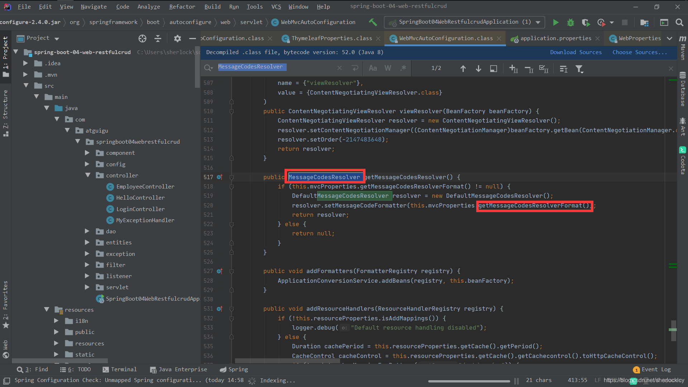Open the Navigate menu
Screen dimensions: 688x387
(94, 6)
